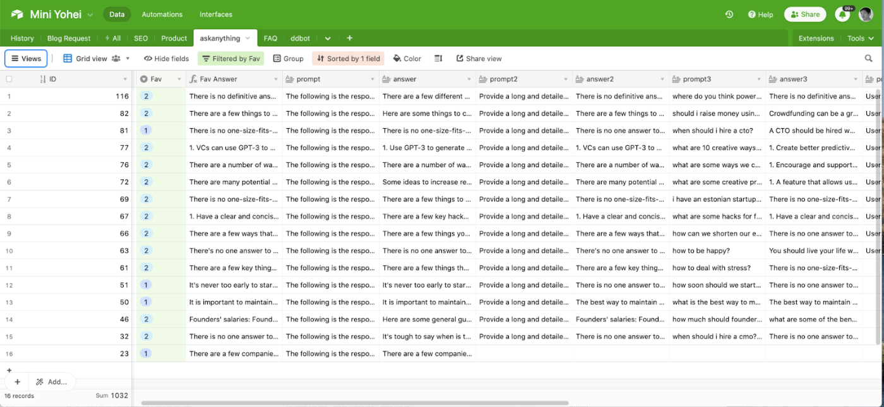
Task: Open the base history clock icon
Action: point(729,15)
